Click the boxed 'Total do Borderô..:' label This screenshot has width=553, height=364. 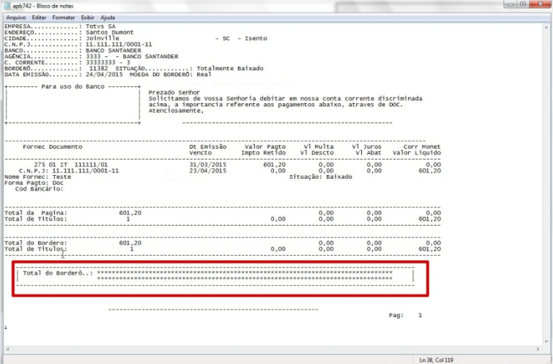coord(58,273)
